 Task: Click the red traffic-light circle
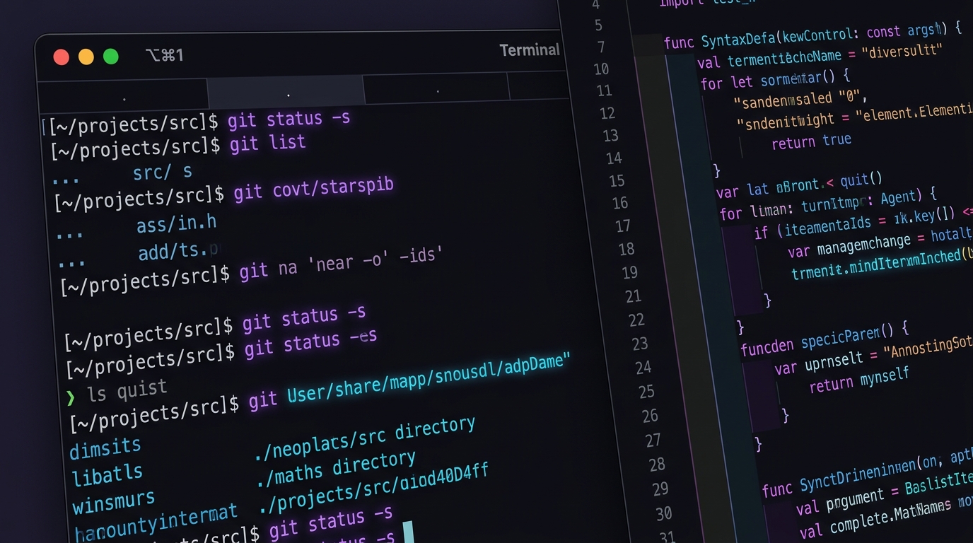pyautogui.click(x=62, y=57)
